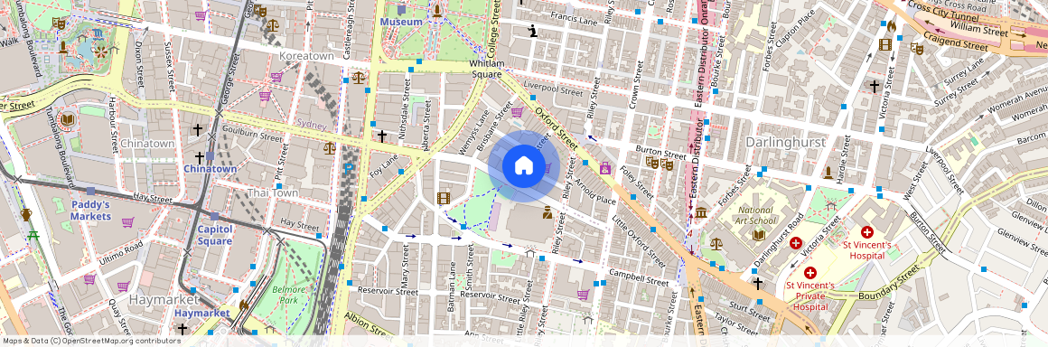Viewport: 1048px width, 347px height.
Task: Select the museum building icon near Forbes Street
Action: 700,212
